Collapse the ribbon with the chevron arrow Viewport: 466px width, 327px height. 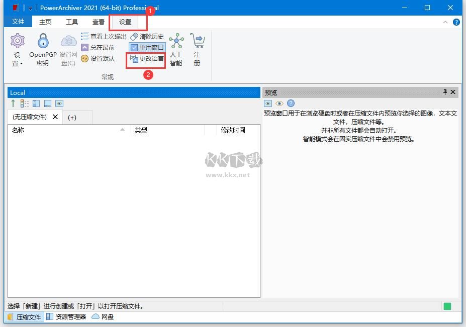coord(445,22)
